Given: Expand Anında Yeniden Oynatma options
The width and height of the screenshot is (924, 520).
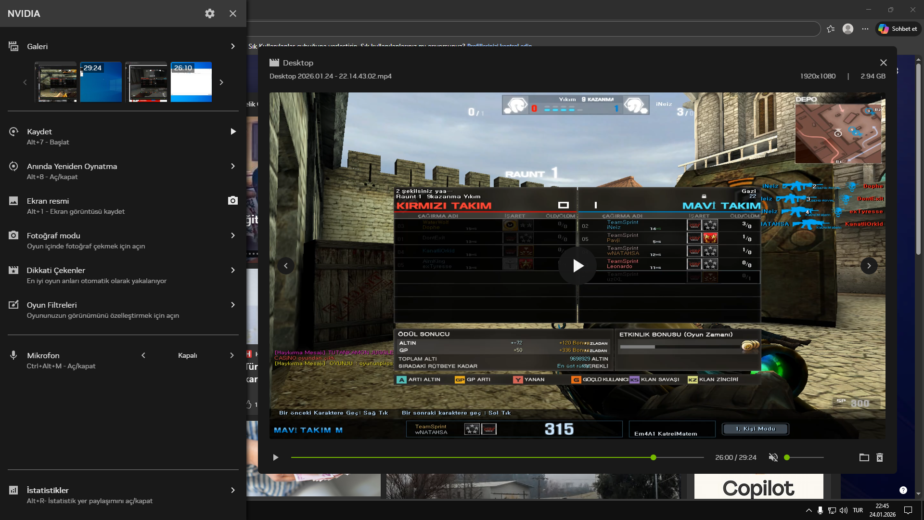Looking at the screenshot, I should 233,166.
